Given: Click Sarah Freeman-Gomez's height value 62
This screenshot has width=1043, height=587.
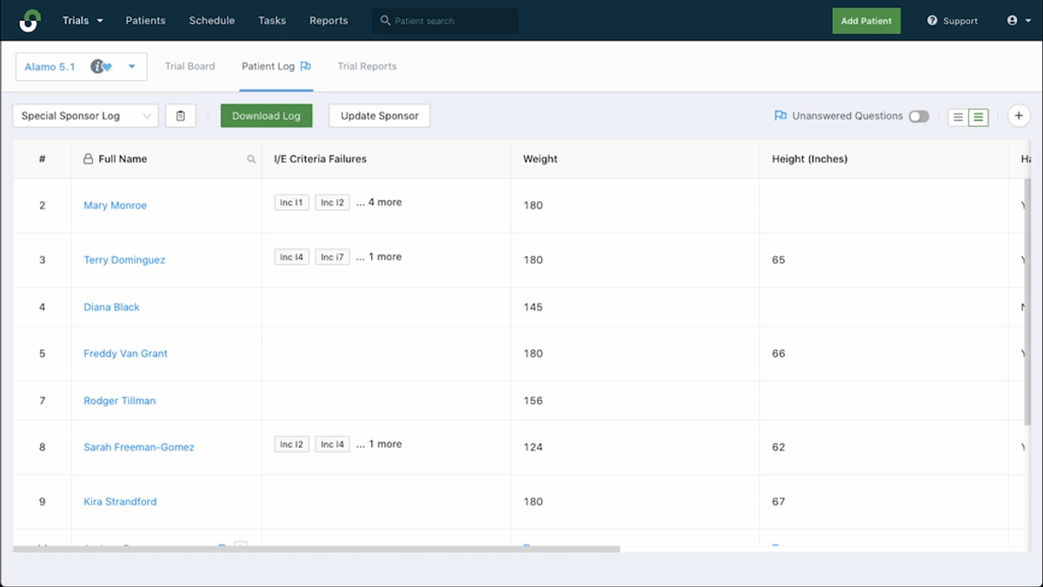Looking at the screenshot, I should point(778,447).
